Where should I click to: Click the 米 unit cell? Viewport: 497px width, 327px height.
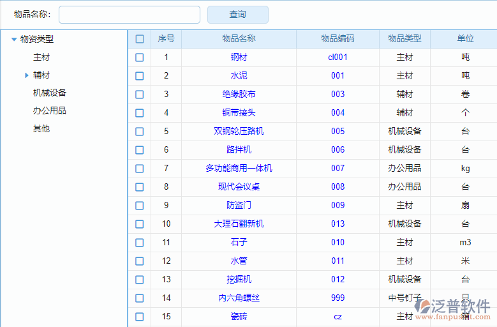coord(465,261)
